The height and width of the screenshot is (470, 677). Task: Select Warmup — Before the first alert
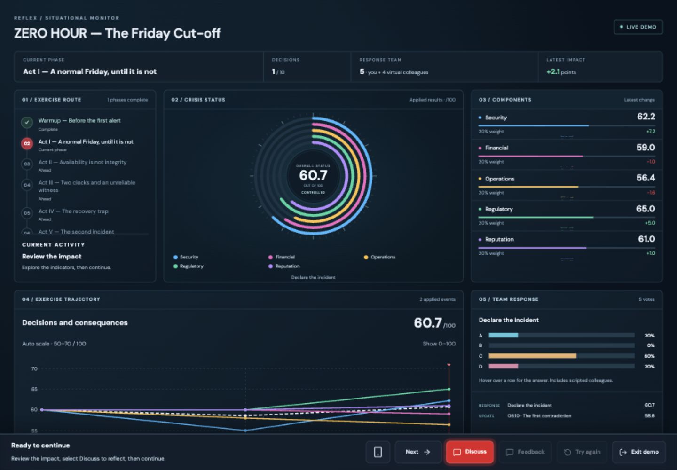click(79, 121)
